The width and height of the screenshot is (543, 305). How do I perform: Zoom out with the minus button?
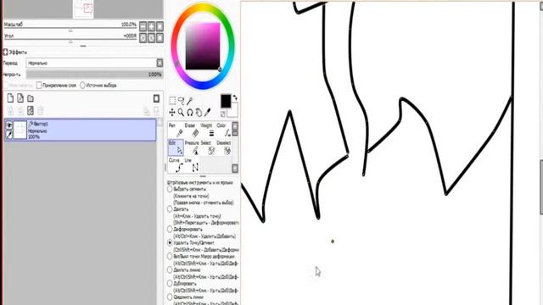(x=143, y=26)
